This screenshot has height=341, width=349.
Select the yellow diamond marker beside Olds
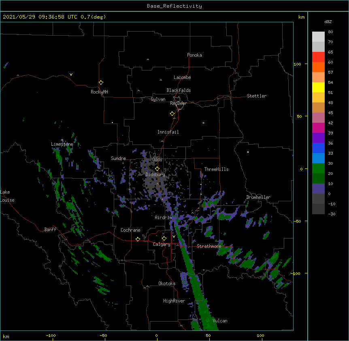(157, 169)
